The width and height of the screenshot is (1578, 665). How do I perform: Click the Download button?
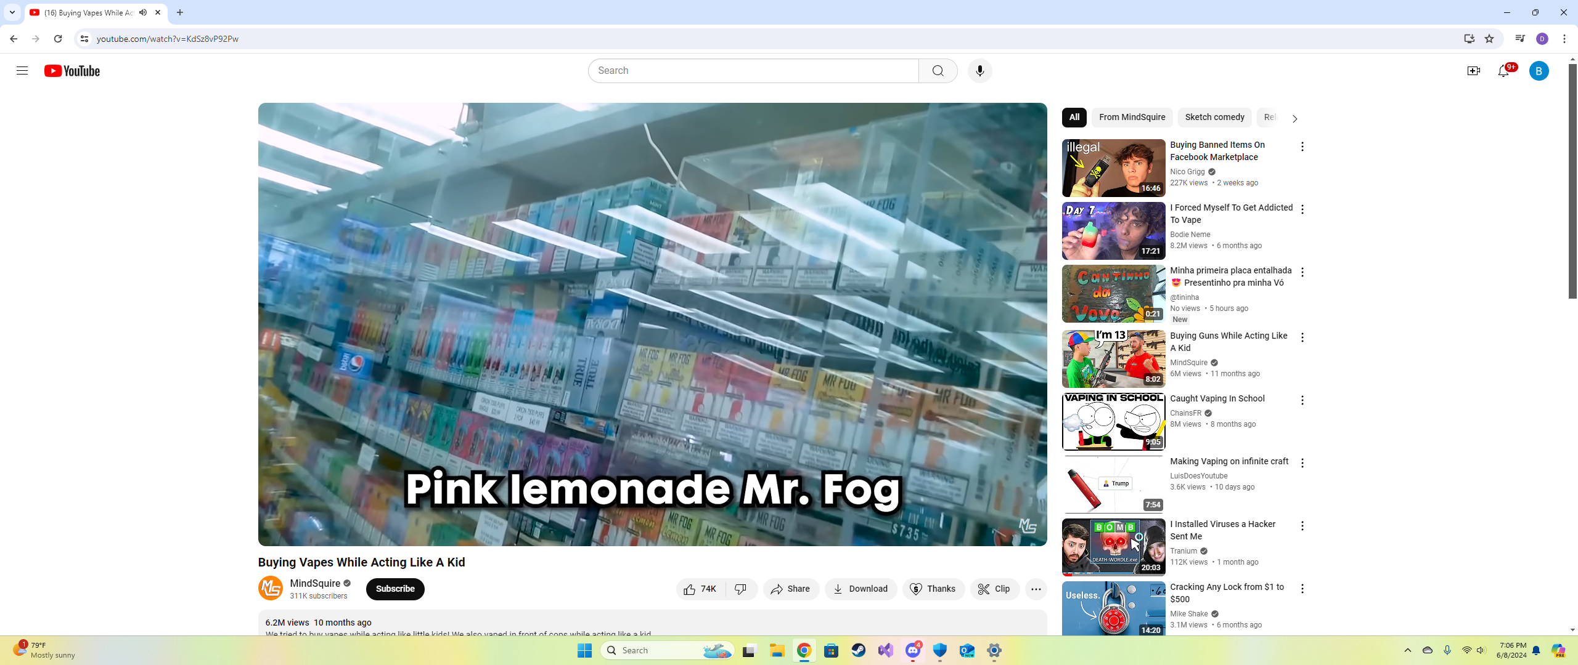tap(861, 589)
